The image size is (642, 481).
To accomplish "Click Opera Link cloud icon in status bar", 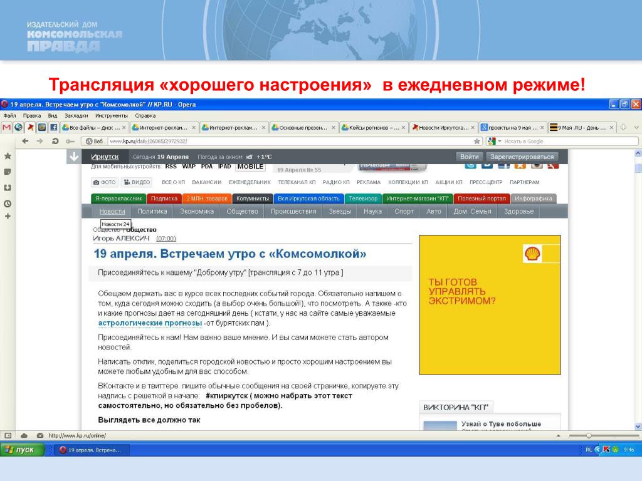I will tap(24, 436).
